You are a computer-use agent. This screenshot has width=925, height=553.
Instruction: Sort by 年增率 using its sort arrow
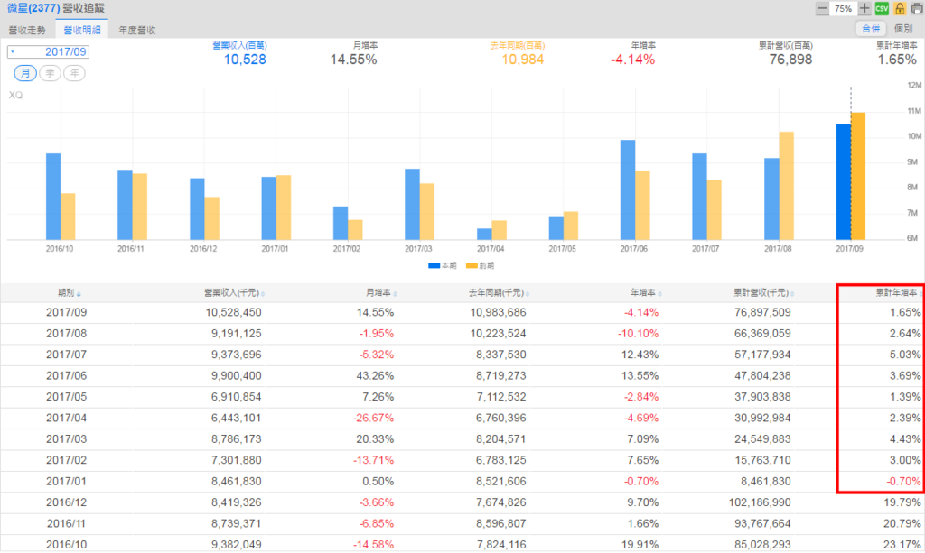pyautogui.click(x=660, y=294)
